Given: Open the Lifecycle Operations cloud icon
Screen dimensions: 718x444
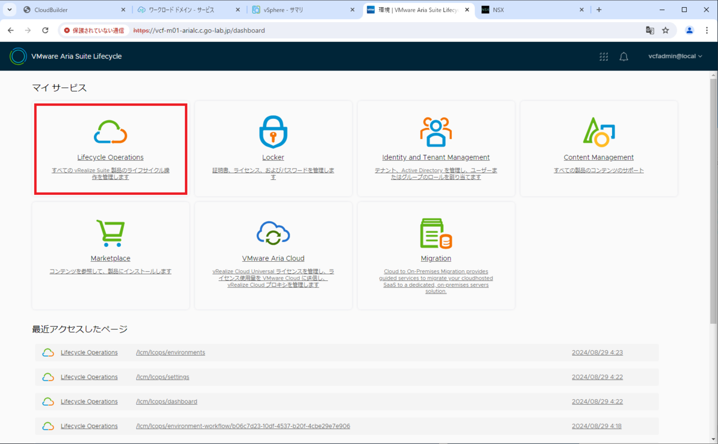Looking at the screenshot, I should click(111, 131).
